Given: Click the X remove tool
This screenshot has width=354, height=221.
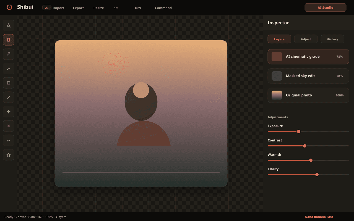Looking at the screenshot, I should [9, 126].
